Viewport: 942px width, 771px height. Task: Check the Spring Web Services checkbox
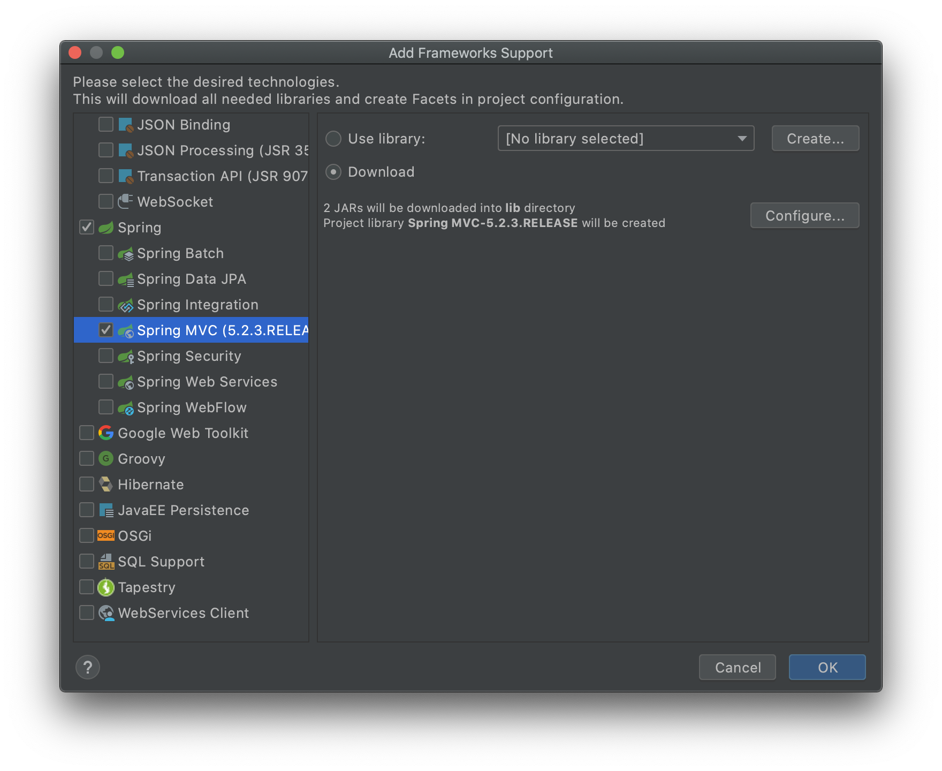click(x=106, y=381)
